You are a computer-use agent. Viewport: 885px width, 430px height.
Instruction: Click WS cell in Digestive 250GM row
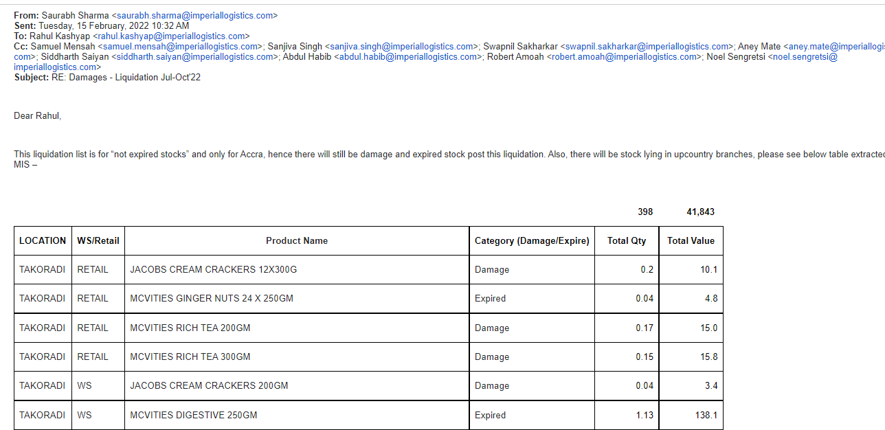[x=98, y=416]
